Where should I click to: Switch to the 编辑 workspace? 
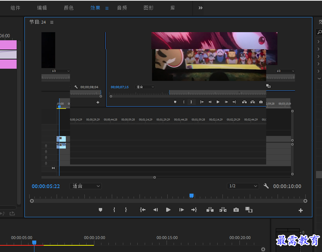(x=42, y=8)
